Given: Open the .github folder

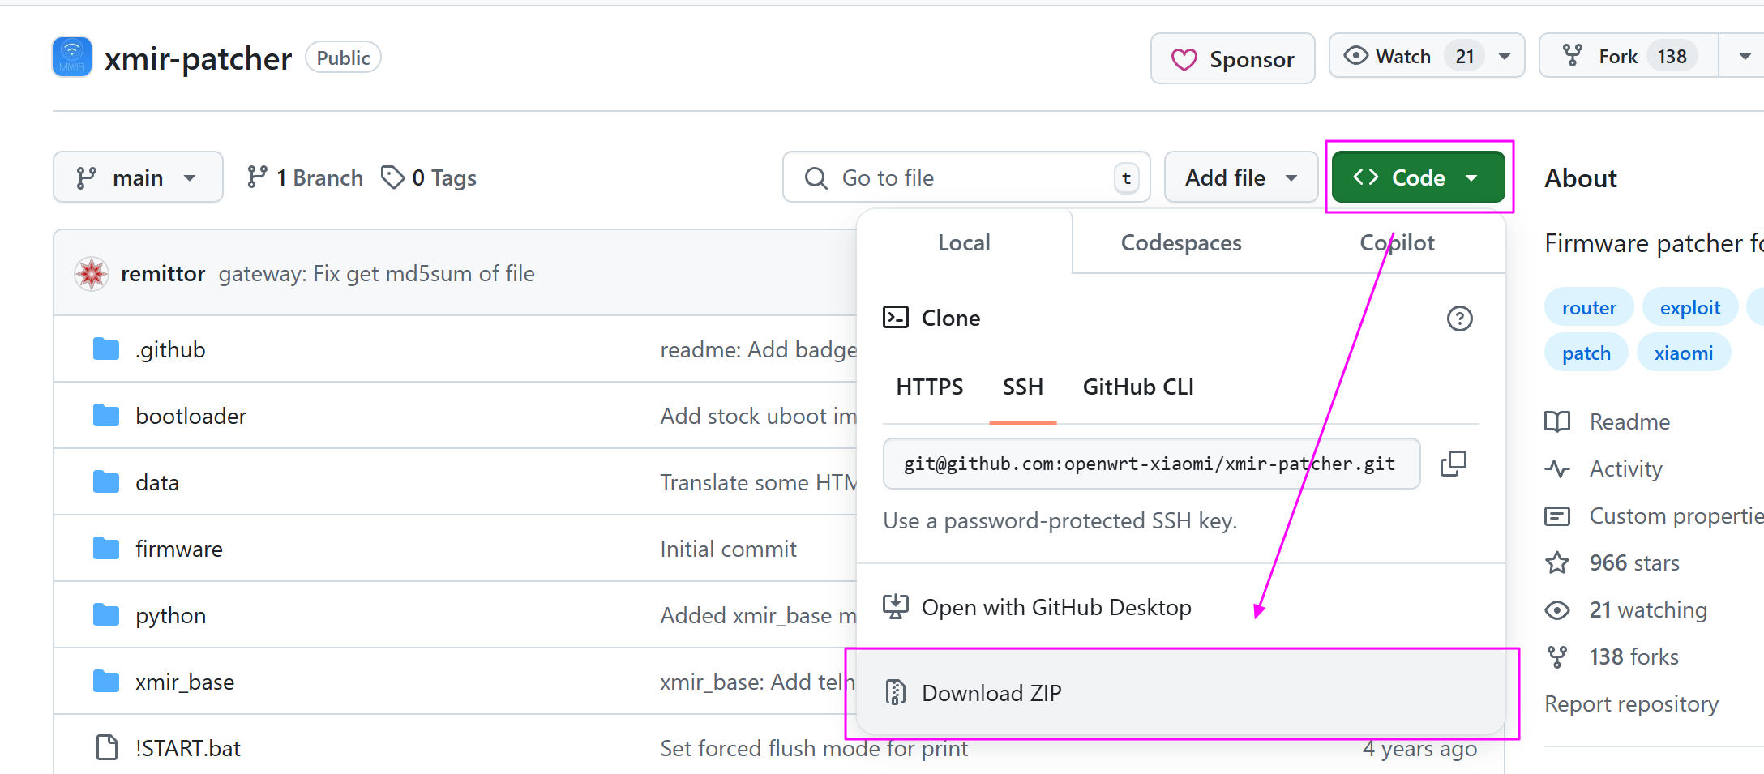Looking at the screenshot, I should (170, 350).
